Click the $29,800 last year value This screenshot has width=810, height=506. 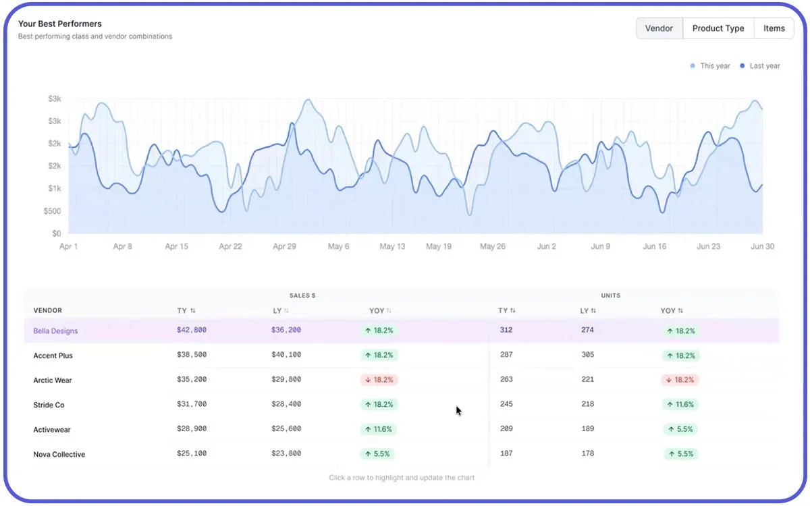pyautogui.click(x=286, y=380)
